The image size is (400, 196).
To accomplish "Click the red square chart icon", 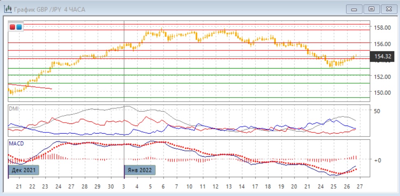I will (13, 27).
